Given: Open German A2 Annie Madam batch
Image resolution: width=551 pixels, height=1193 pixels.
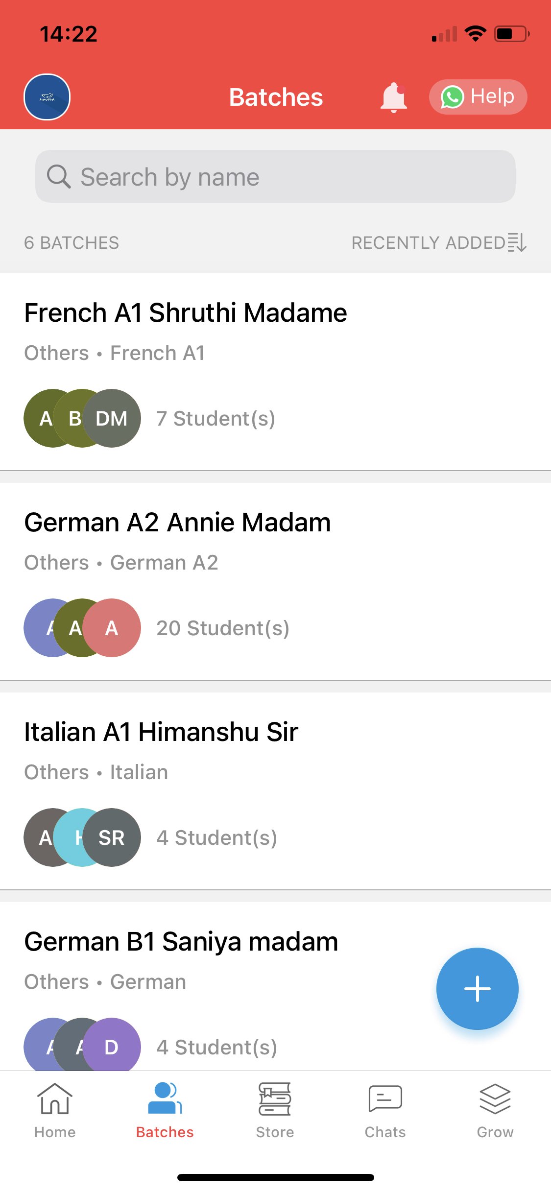Looking at the screenshot, I should (178, 523).
